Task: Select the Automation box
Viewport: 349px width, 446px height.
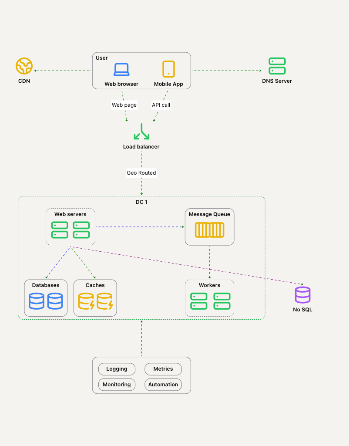Action: (x=163, y=385)
